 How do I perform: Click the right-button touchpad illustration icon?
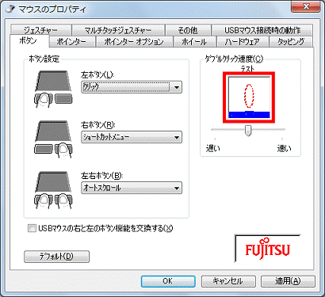[54, 139]
